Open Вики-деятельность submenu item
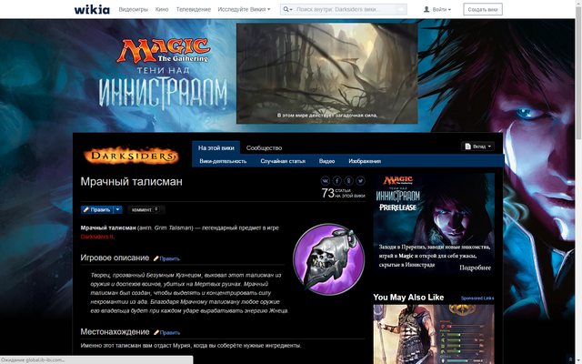The height and width of the screenshot is (364, 582). click(223, 161)
